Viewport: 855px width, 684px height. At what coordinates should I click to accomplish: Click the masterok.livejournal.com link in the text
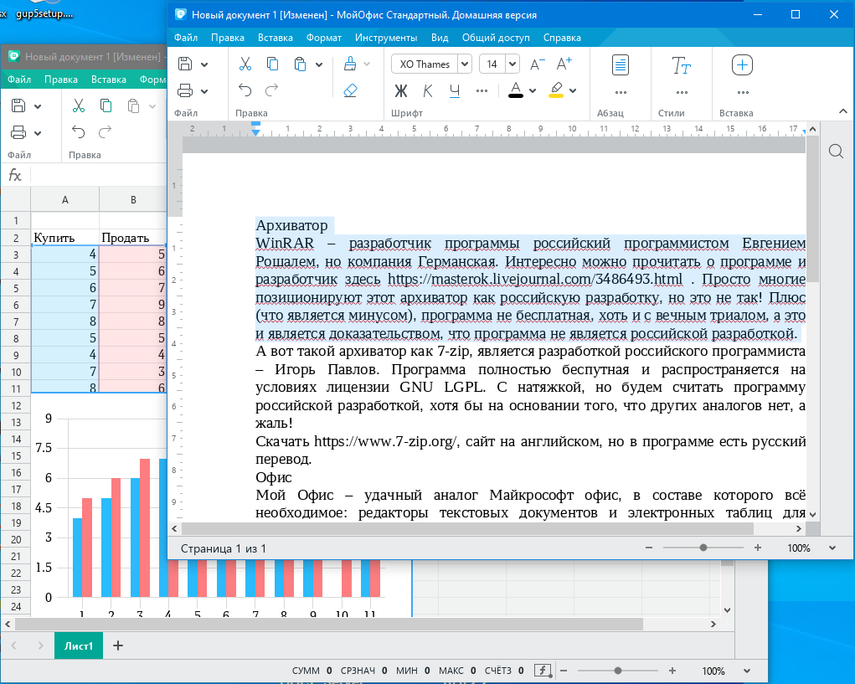[x=535, y=279]
